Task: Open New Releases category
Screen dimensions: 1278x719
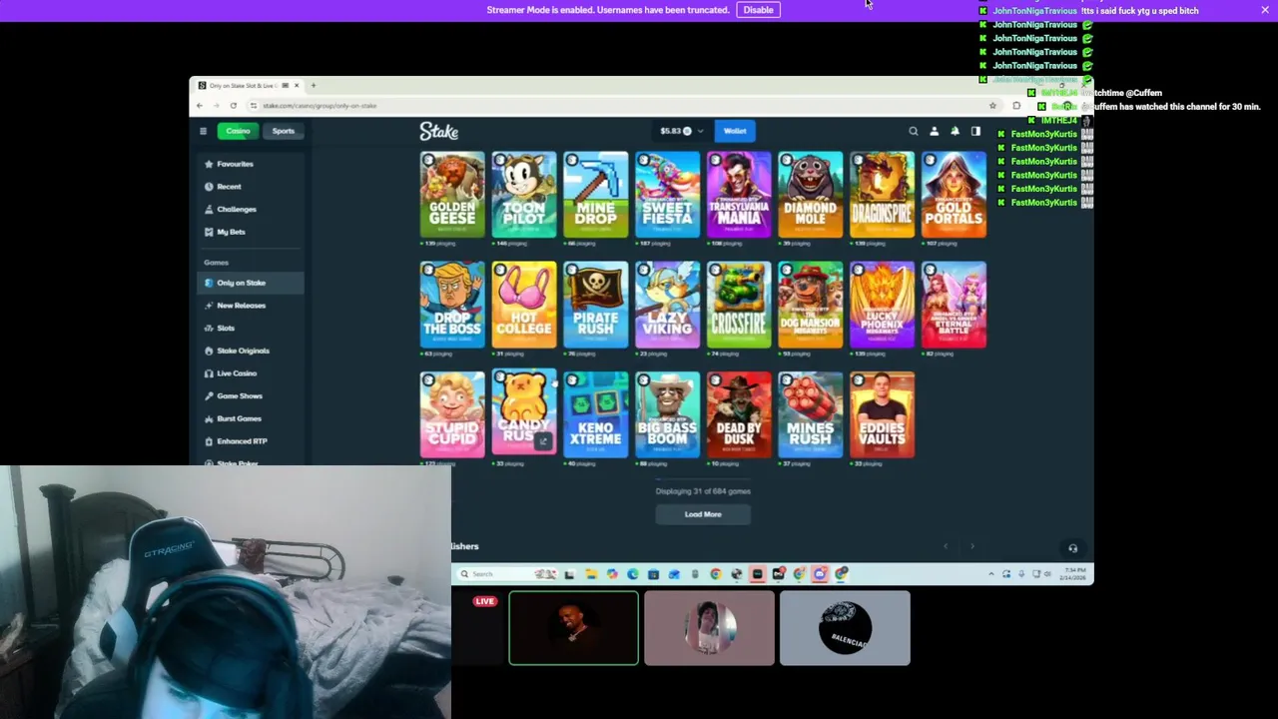Action: click(x=251, y=306)
